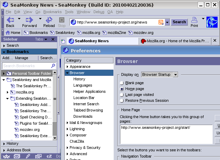Select the Blank page radio button
Viewport: 220px width, 160px height.
(122, 83)
